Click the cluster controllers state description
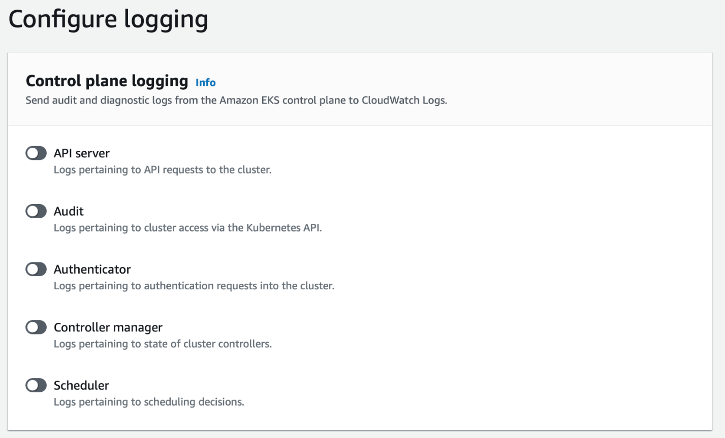The height and width of the screenshot is (438, 725). [163, 344]
